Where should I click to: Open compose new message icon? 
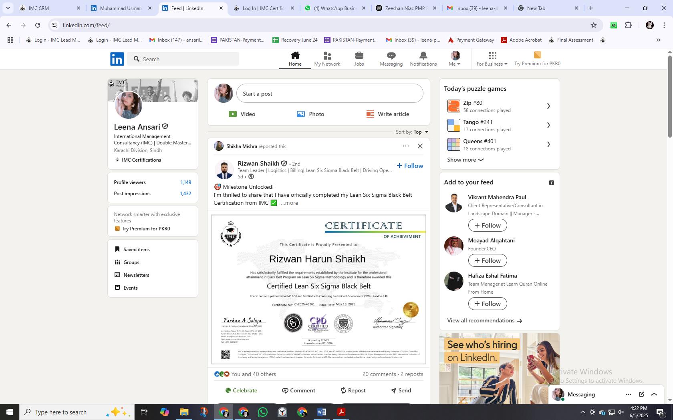tap(641, 394)
